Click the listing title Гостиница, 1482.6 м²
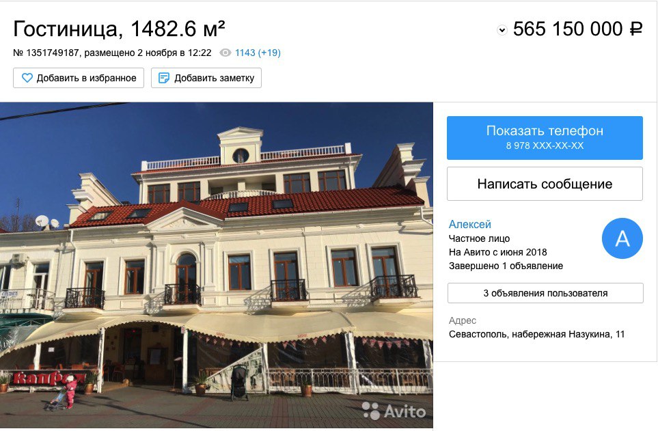Screen dimensions: 658x431 (x=119, y=29)
